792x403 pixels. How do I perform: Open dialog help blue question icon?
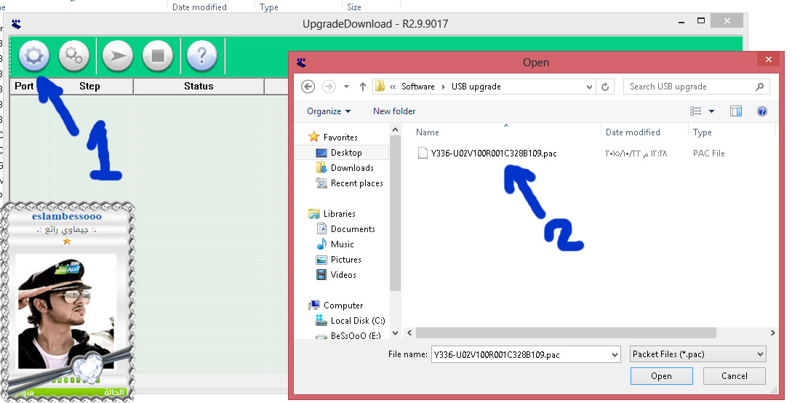coord(761,111)
